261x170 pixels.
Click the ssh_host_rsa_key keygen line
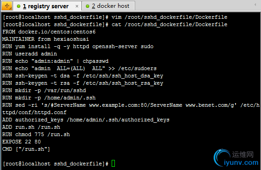tap(83, 83)
